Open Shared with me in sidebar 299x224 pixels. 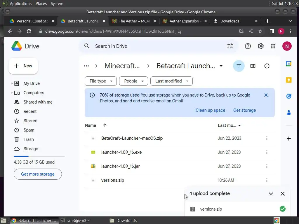[x=38, y=102]
